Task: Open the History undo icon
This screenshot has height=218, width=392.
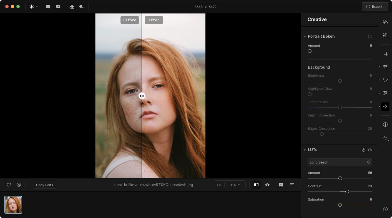Action: pyautogui.click(x=385, y=138)
